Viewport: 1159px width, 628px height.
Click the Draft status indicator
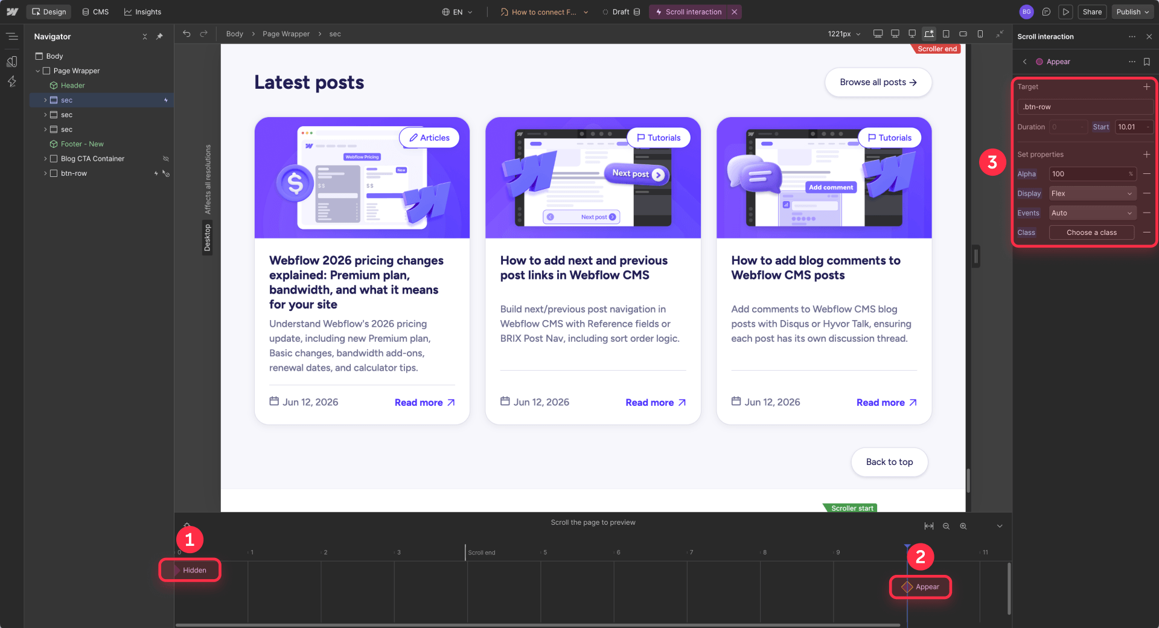click(621, 11)
